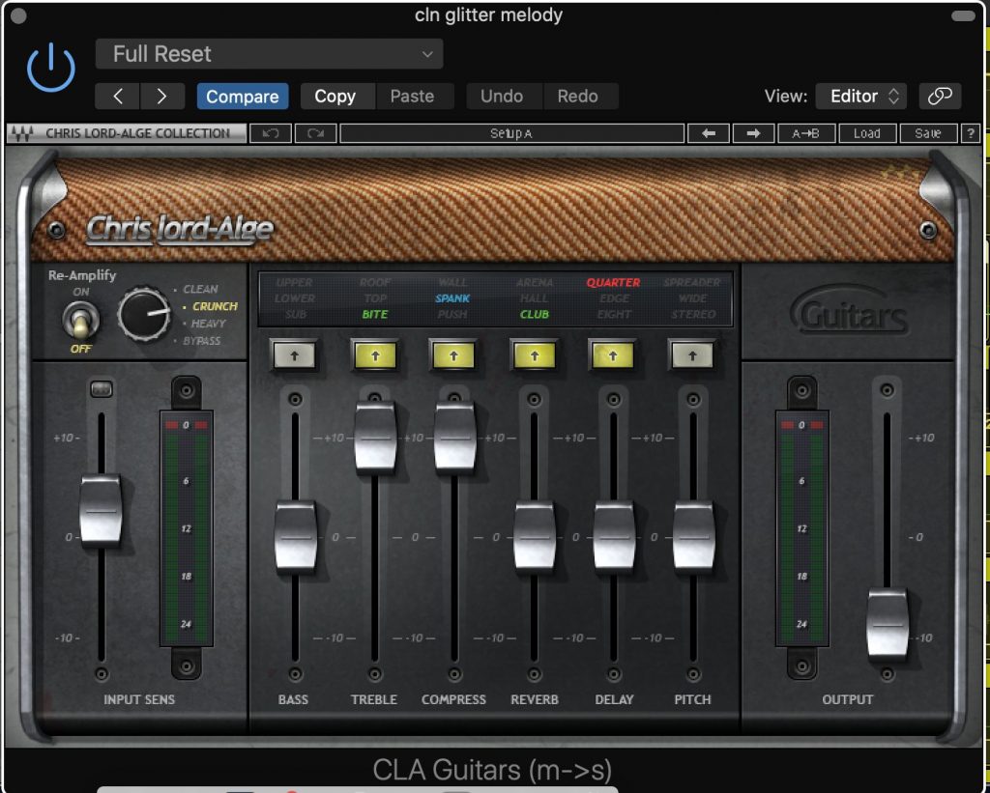Click the Waves undo arrow icon
The width and height of the screenshot is (990, 793).
point(271,133)
